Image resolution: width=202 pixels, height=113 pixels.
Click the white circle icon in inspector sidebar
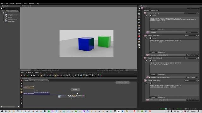(x=139, y=31)
